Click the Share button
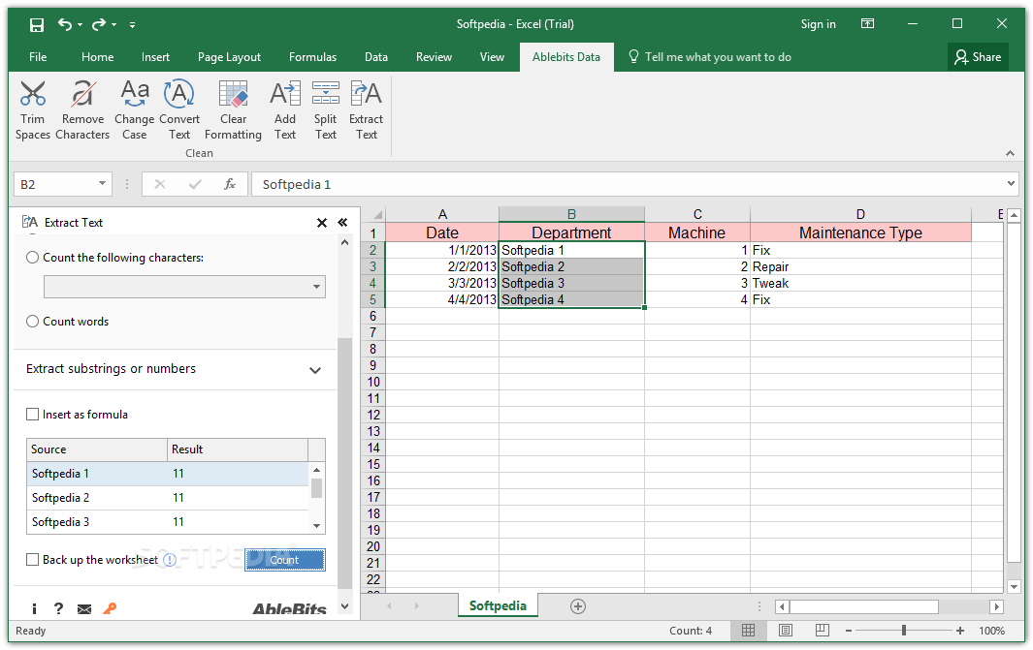Image resolution: width=1033 pixels, height=650 pixels. tap(979, 57)
